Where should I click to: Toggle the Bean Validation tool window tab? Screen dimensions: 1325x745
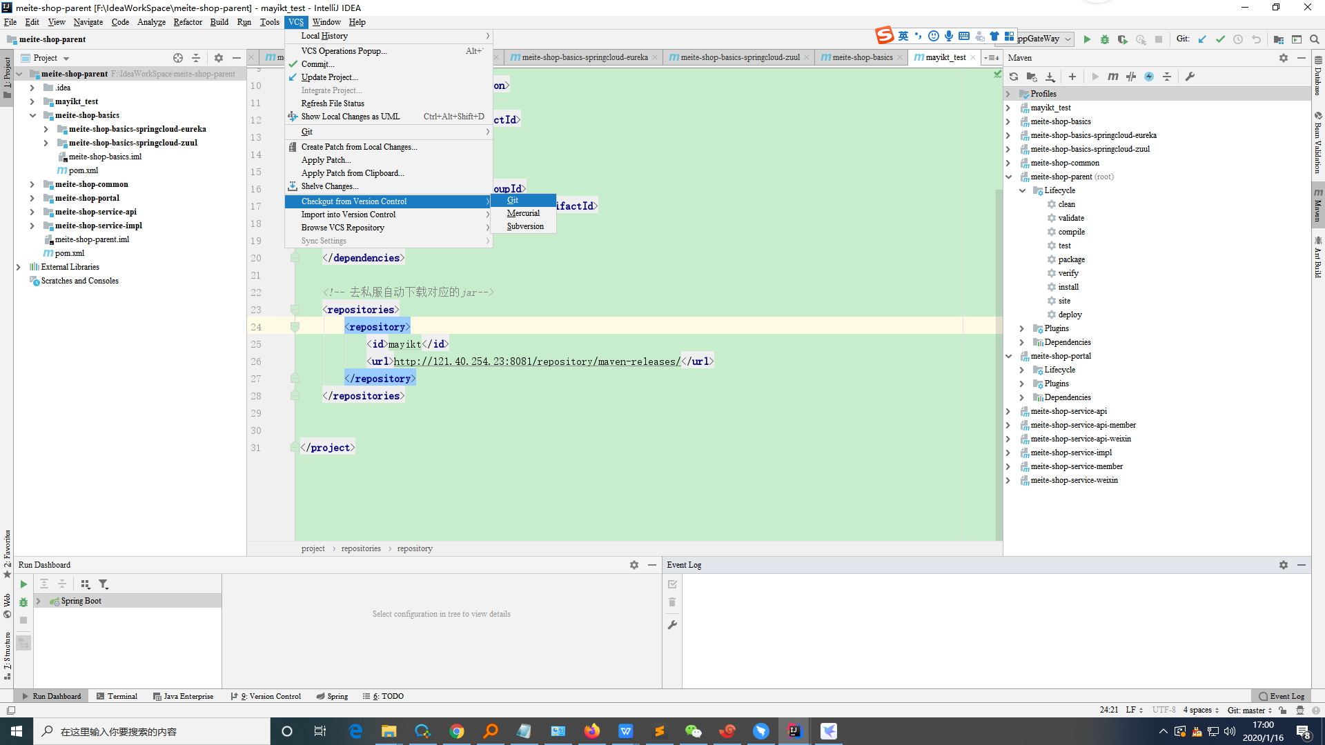[1318, 143]
